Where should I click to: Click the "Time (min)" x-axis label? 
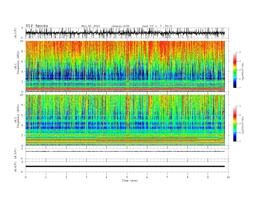130,180
